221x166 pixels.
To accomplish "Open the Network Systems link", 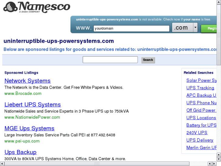I will (x=27, y=81).
